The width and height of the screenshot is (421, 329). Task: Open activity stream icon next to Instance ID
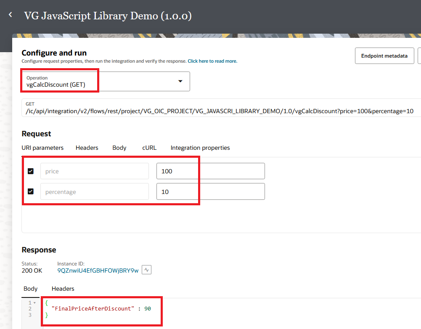click(x=146, y=270)
